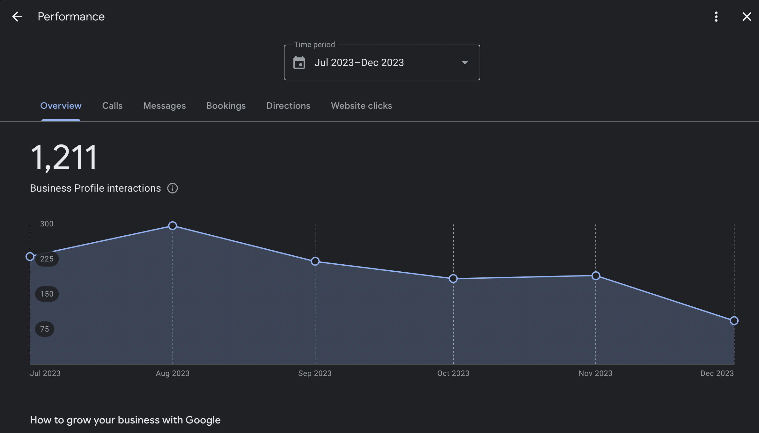Click the Nov 2023 x-axis label
This screenshot has width=759, height=433.
click(595, 373)
